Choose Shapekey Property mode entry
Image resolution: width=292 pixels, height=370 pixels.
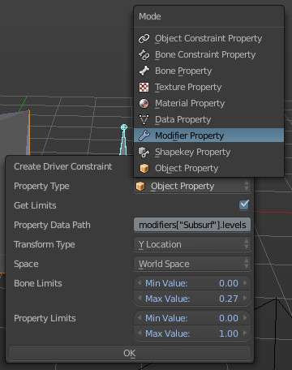pos(208,152)
